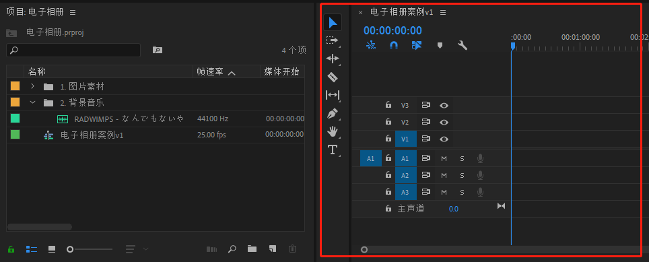Viewport: 649px width, 262px height.
Task: Solo audio track A3
Action: coord(462,192)
